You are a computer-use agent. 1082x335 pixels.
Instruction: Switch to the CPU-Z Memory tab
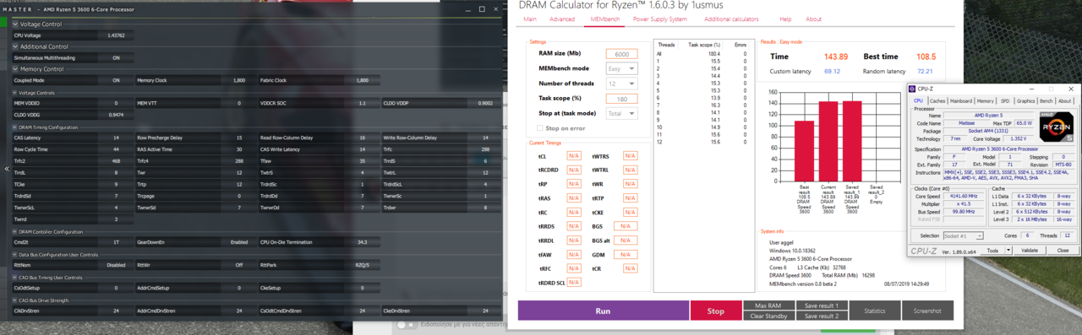click(x=986, y=100)
